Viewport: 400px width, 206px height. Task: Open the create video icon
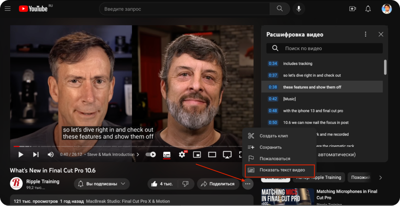pos(352,9)
